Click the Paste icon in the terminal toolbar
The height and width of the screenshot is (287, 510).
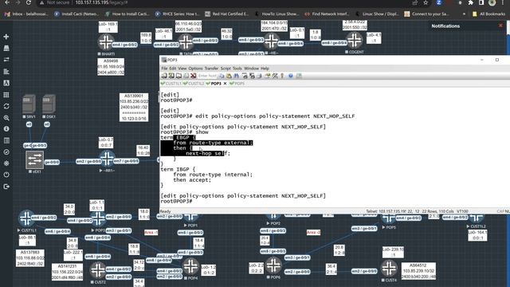pos(229,76)
